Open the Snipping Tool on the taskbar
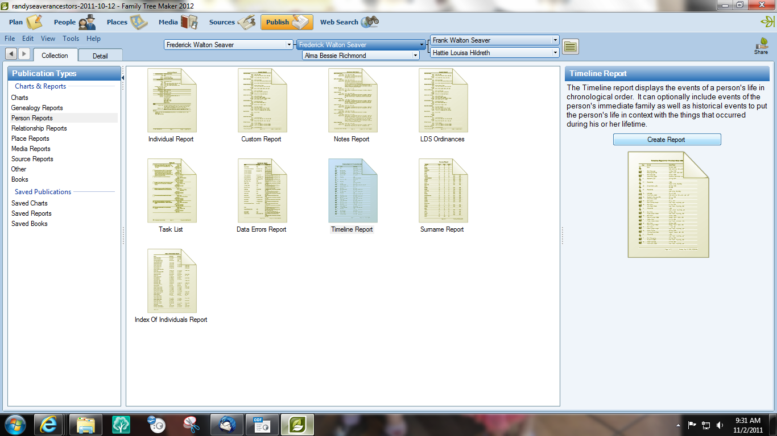Image resolution: width=777 pixels, height=436 pixels. [192, 425]
